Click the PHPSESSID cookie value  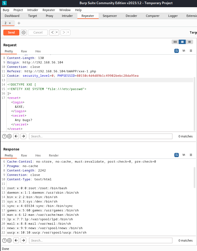[x=107, y=76]
